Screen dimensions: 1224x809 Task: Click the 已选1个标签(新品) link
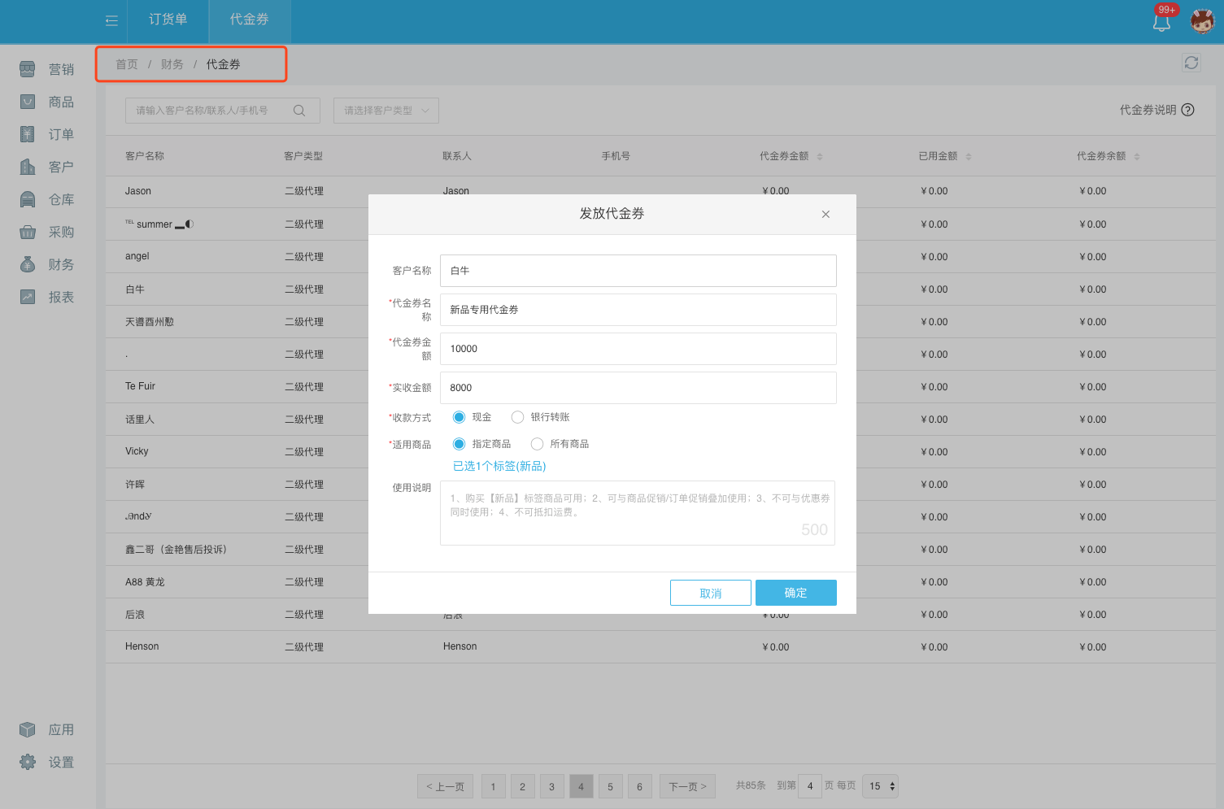point(499,466)
